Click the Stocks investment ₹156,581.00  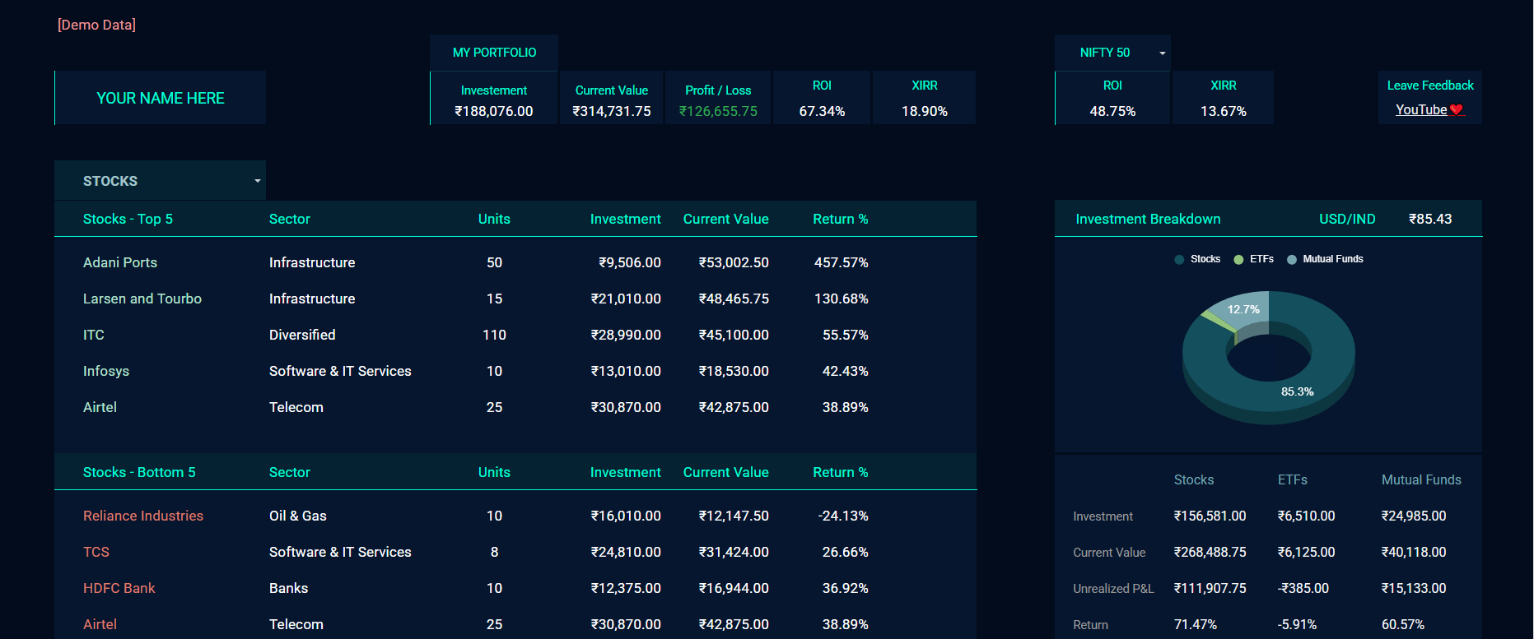(1210, 516)
